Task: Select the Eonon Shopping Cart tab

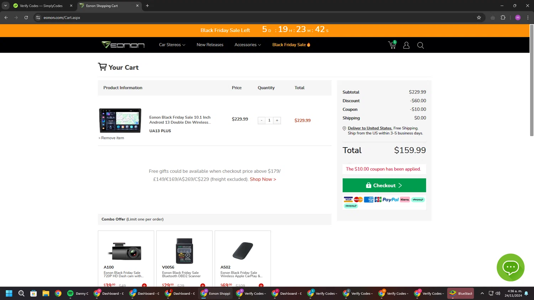Action: [x=109, y=6]
